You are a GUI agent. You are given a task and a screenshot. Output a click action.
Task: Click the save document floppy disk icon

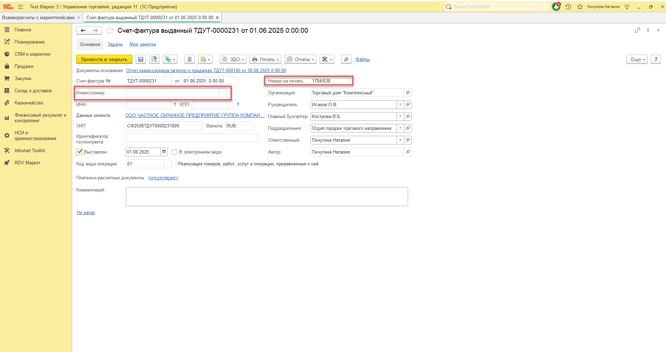[x=141, y=60]
